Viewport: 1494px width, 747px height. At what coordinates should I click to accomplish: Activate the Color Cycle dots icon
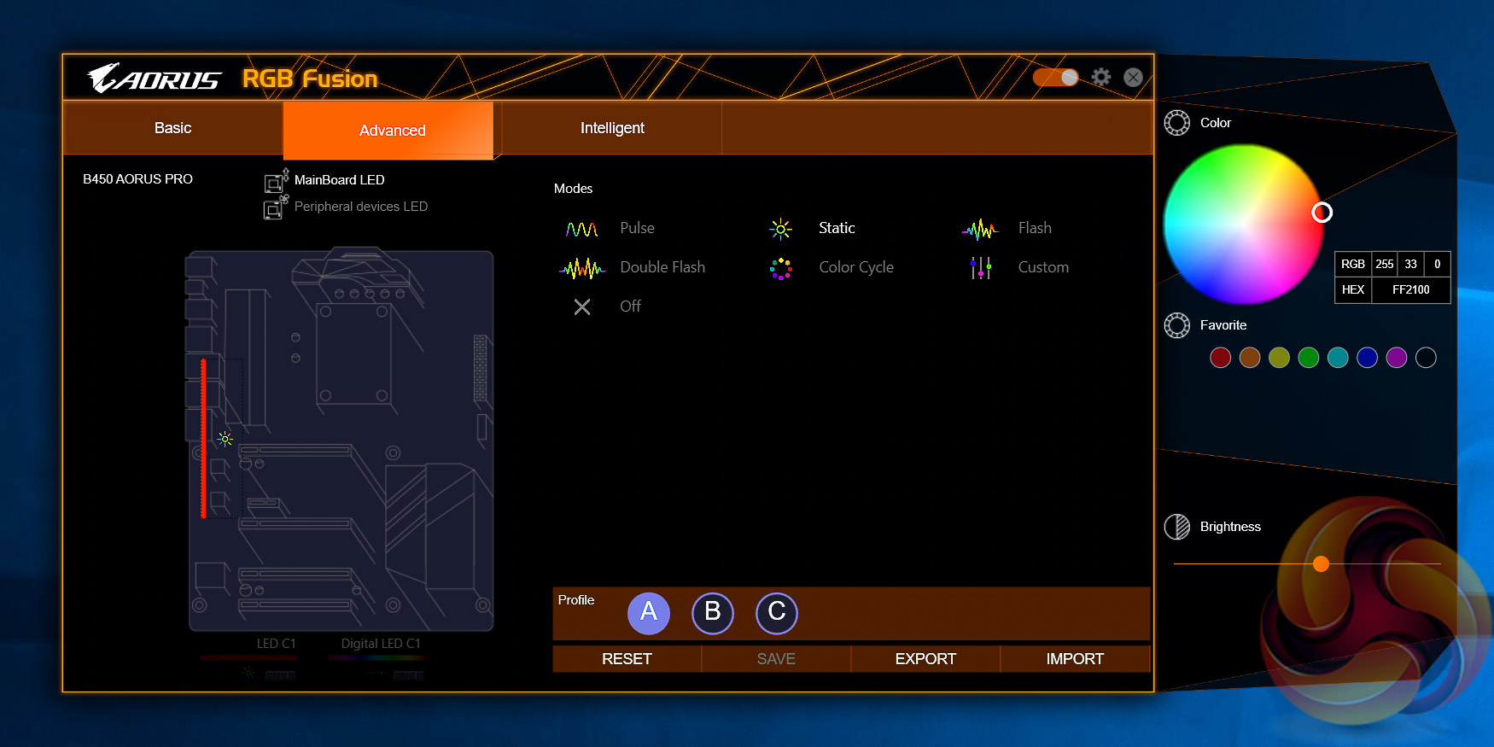point(780,269)
